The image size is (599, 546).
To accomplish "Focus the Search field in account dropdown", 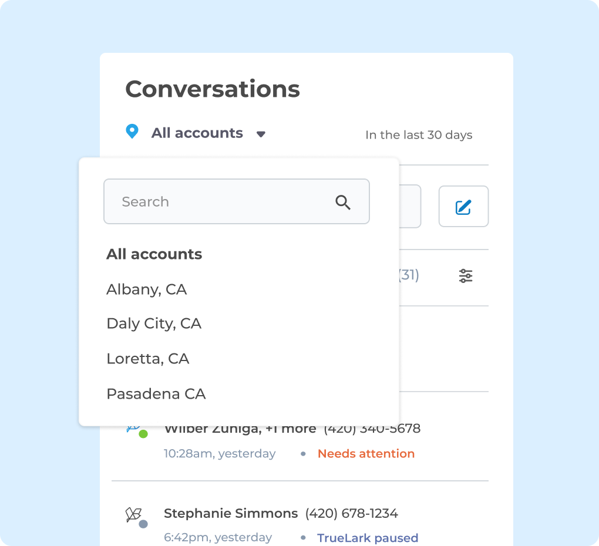I will click(237, 201).
